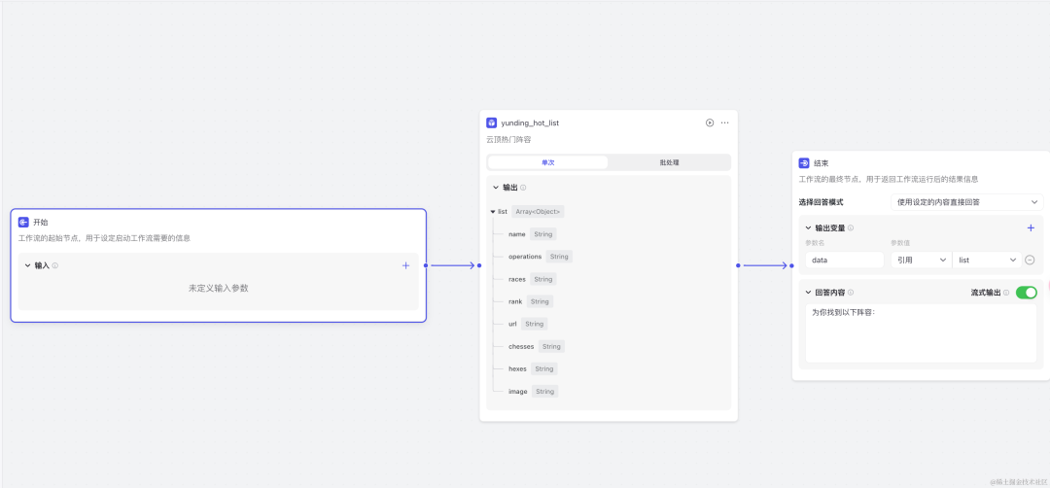Run the yunding_hot_list node with the play icon
This screenshot has width=1050, height=488.
pyautogui.click(x=710, y=122)
